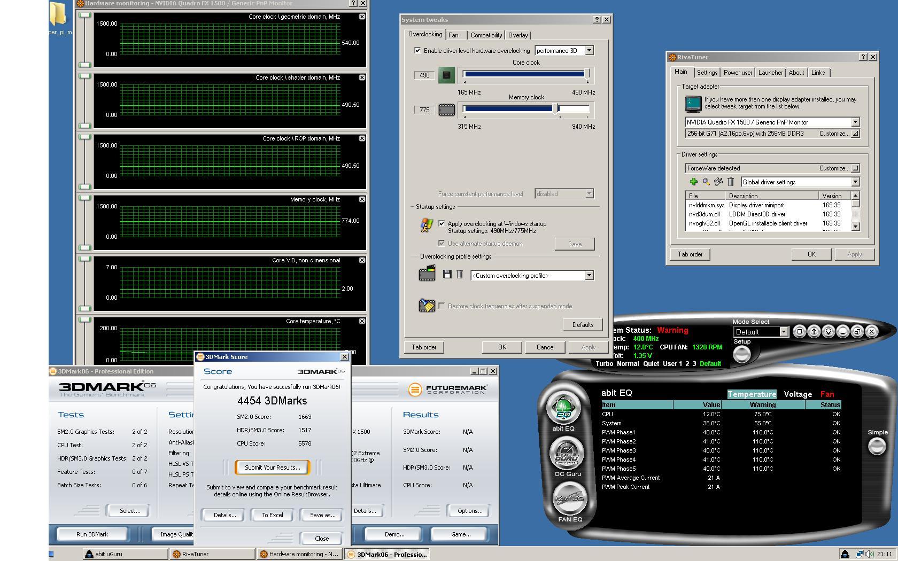Select the Quiet mode in uGuru

point(651,363)
